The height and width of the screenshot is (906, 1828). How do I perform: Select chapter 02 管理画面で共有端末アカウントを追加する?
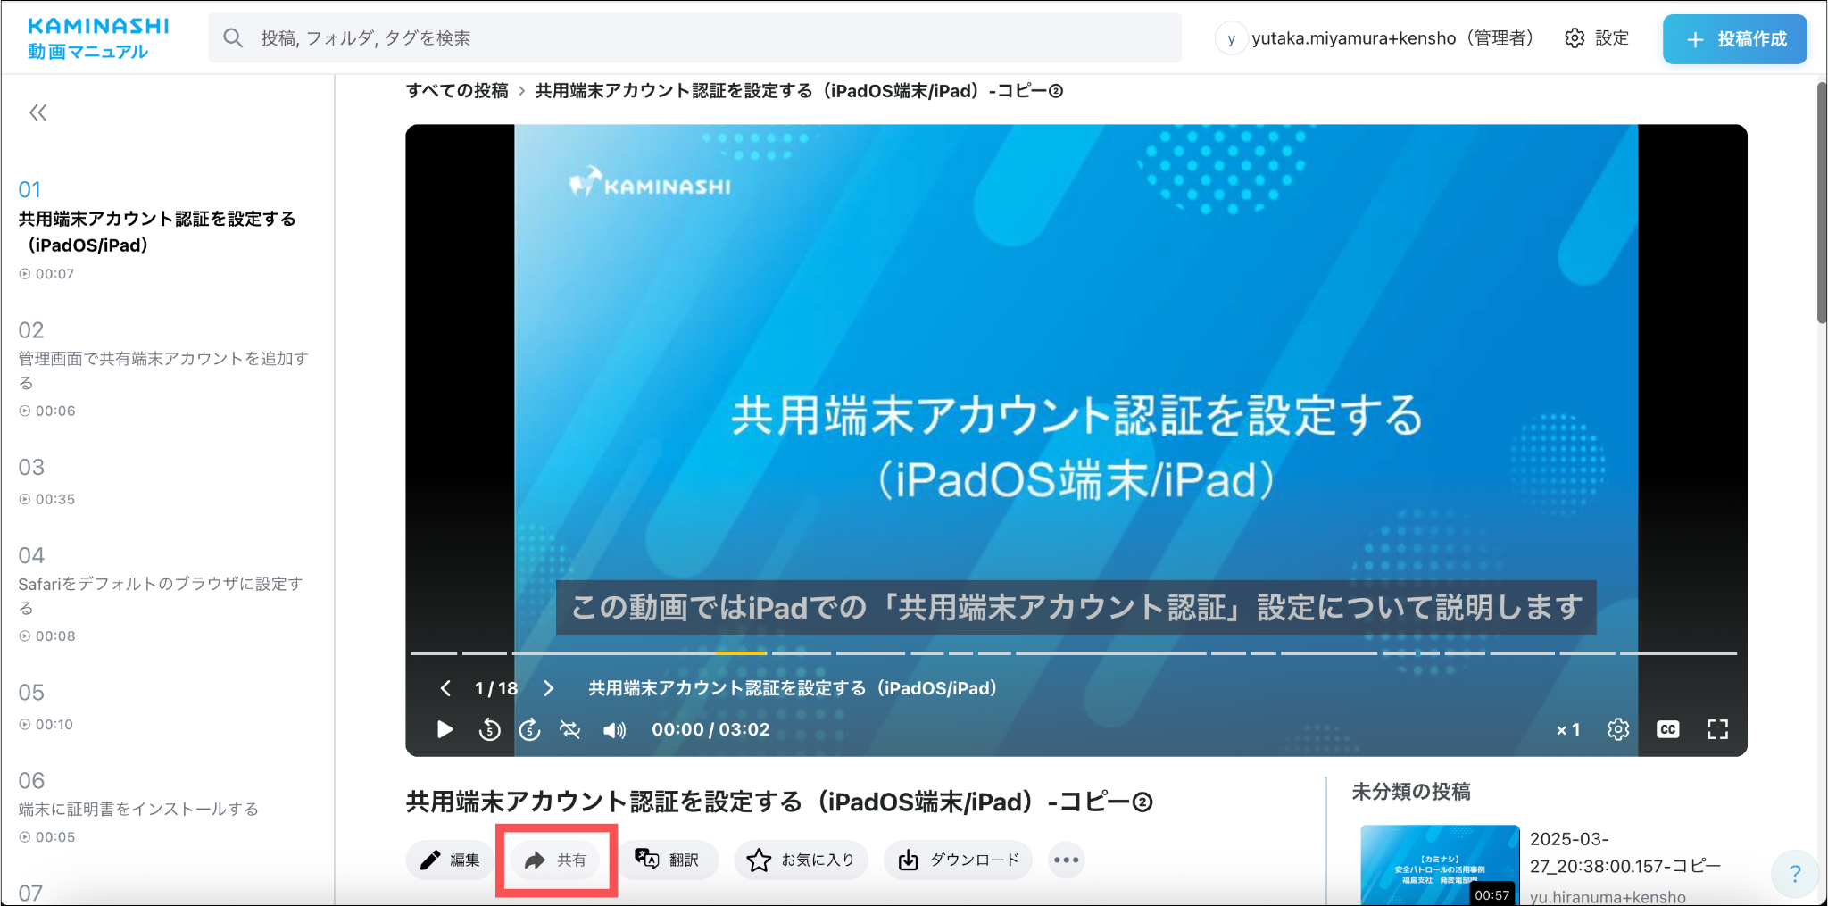(165, 369)
